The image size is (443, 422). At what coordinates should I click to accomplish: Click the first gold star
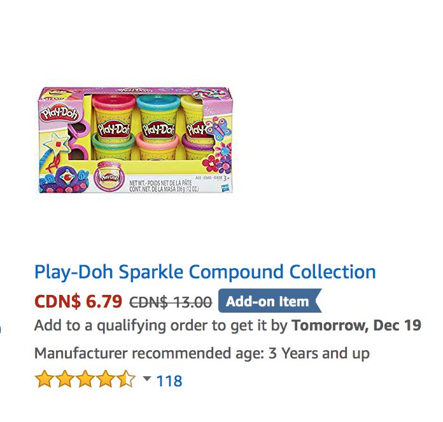tap(44, 379)
